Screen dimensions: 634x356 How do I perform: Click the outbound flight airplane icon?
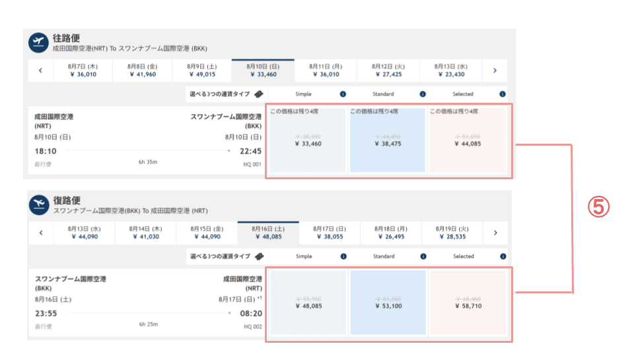(x=38, y=42)
